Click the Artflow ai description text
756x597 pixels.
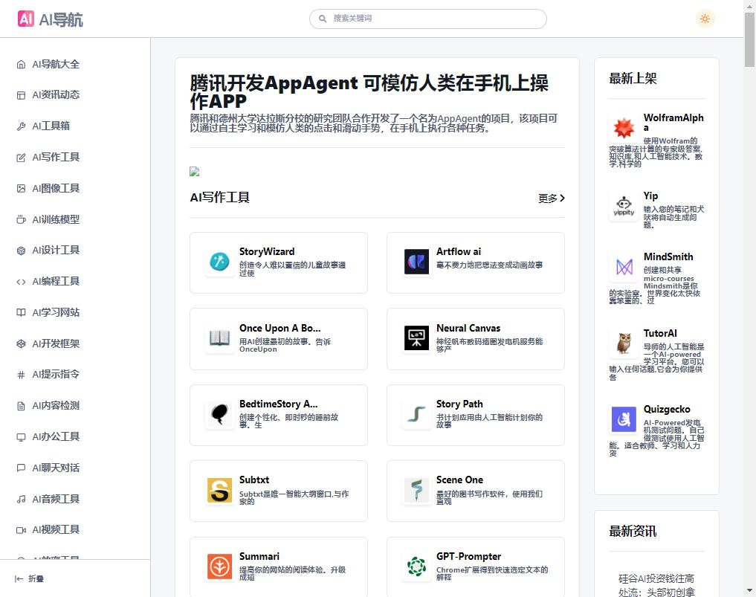tap(489, 265)
